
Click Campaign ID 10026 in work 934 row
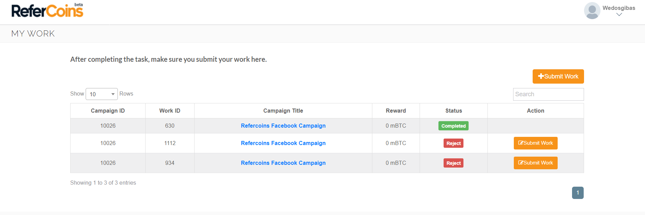108,163
